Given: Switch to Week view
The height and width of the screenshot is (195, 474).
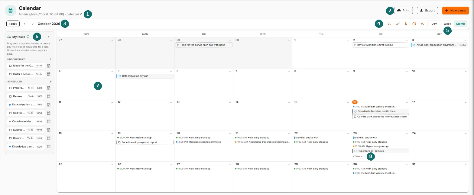Looking at the screenshot, I should click(x=447, y=24).
